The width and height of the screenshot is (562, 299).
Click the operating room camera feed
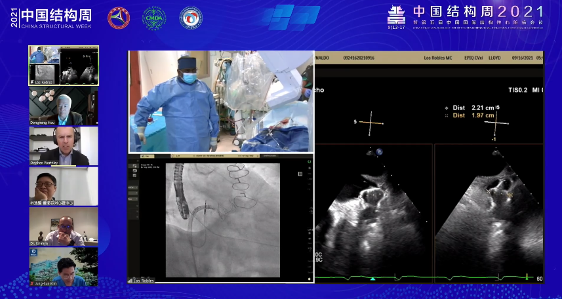220,102
